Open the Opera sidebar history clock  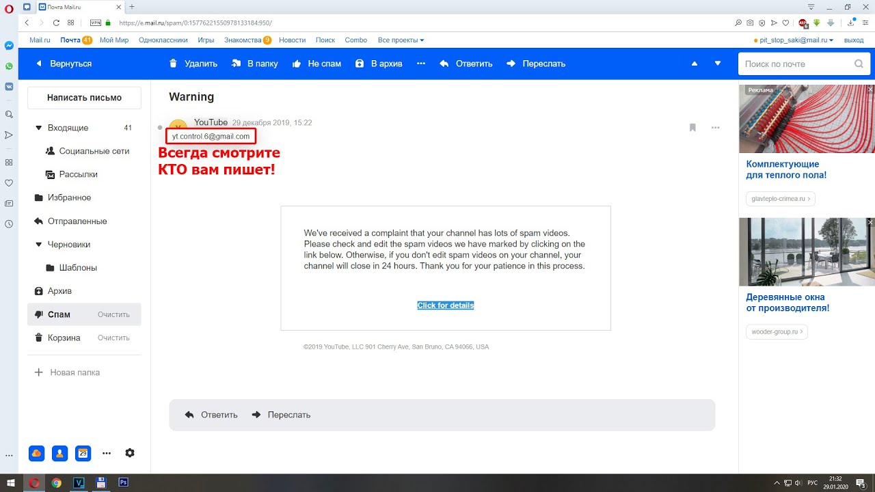pos(9,223)
